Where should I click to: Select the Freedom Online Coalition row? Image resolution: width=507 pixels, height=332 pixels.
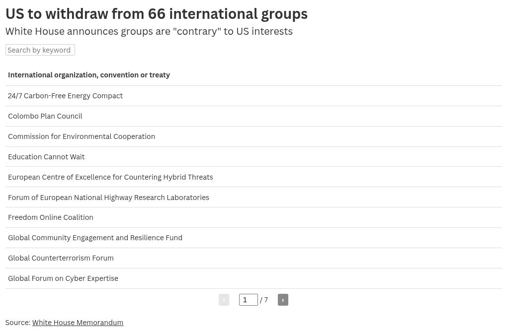tap(51, 217)
